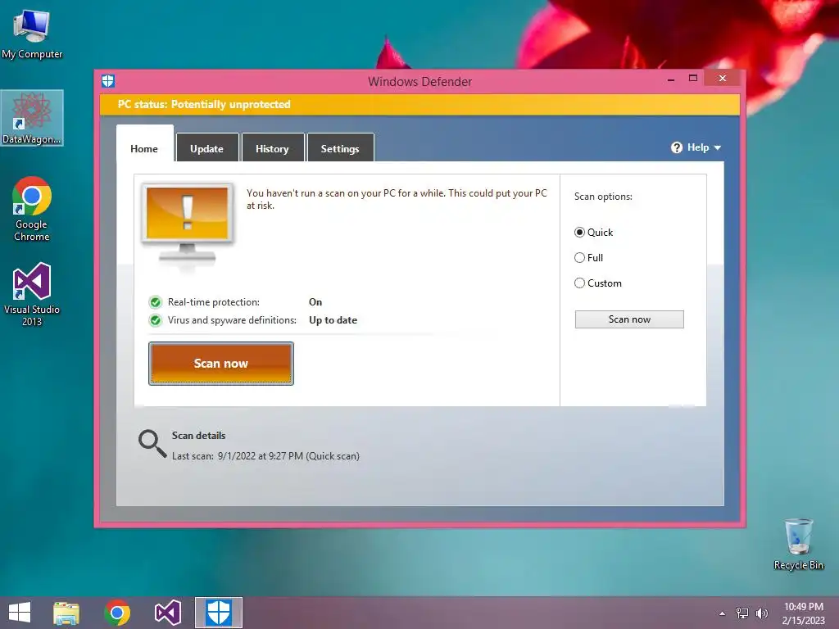Click the large orange Scan now button
839x629 pixels.
pos(221,364)
